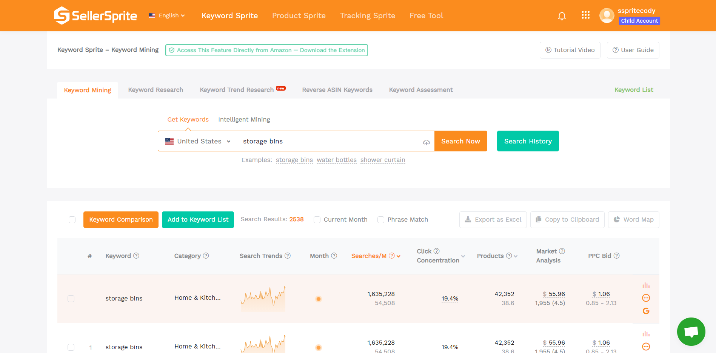
Task: Select the Keyword Mining tab
Action: [88, 90]
